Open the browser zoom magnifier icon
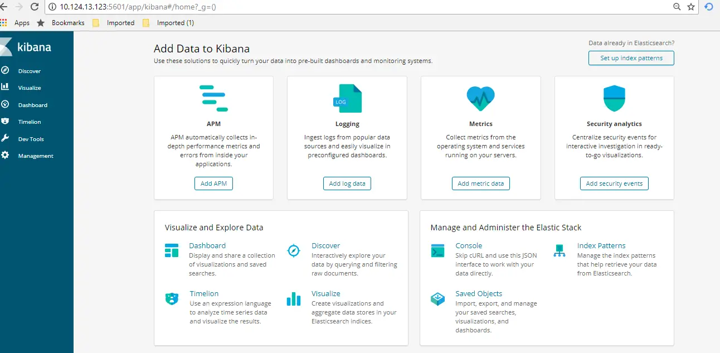Viewport: 720px width, 353px height. (x=677, y=7)
